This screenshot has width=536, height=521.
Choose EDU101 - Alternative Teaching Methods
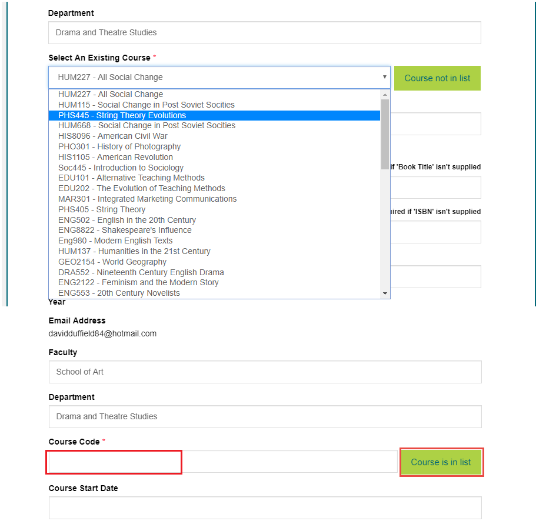click(131, 178)
